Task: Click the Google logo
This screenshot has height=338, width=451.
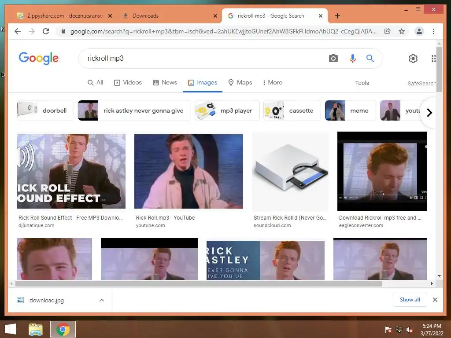Action: [39, 59]
